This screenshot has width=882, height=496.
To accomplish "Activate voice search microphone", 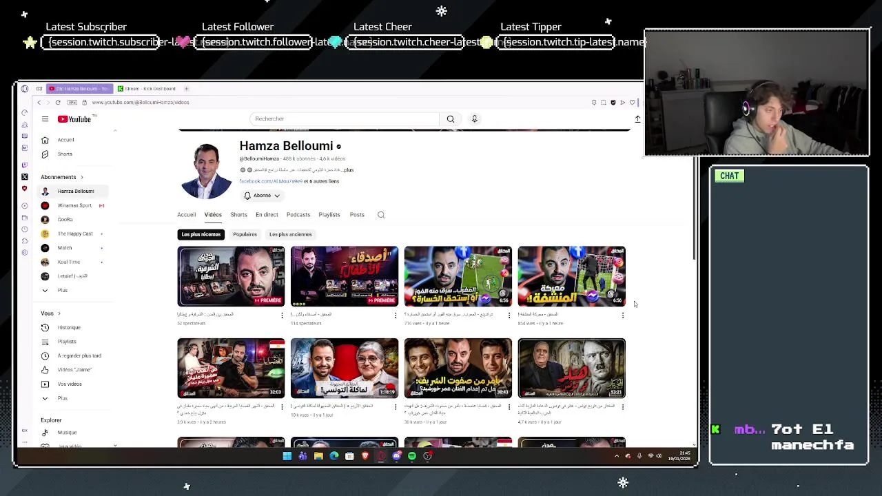I will tap(474, 119).
